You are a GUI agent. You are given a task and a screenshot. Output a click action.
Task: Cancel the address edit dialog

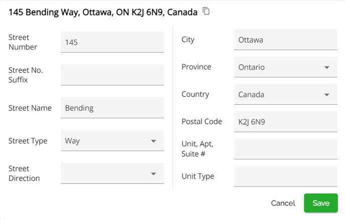[283, 203]
